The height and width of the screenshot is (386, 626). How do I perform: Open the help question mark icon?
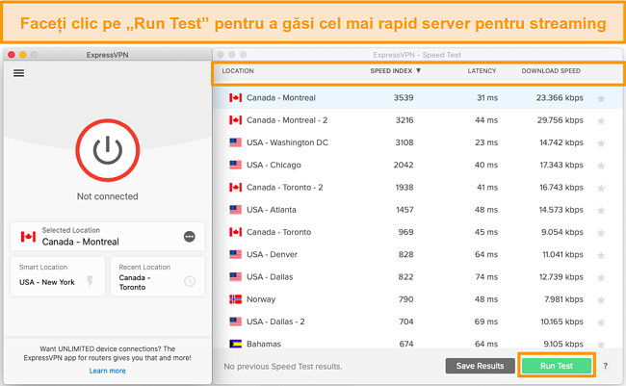(605, 366)
